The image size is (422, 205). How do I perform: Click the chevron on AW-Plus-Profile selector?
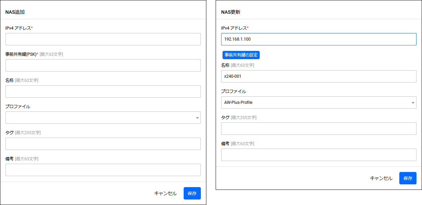pos(413,102)
